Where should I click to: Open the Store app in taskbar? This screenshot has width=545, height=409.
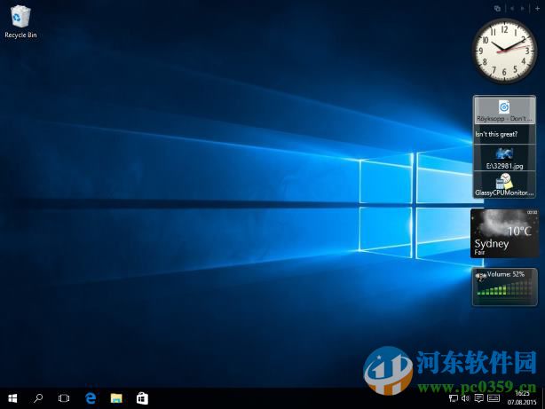coord(142,398)
